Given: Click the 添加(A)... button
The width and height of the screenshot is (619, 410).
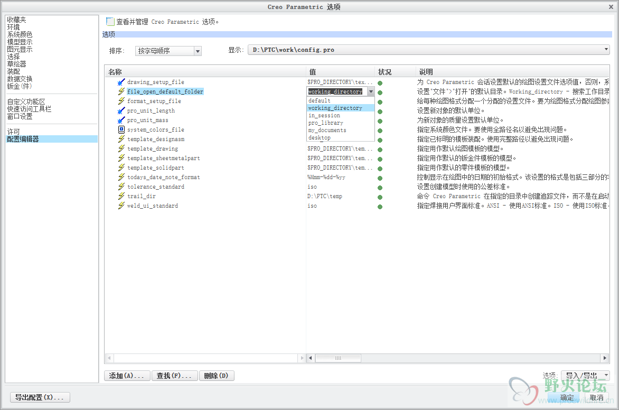Looking at the screenshot, I should (127, 376).
